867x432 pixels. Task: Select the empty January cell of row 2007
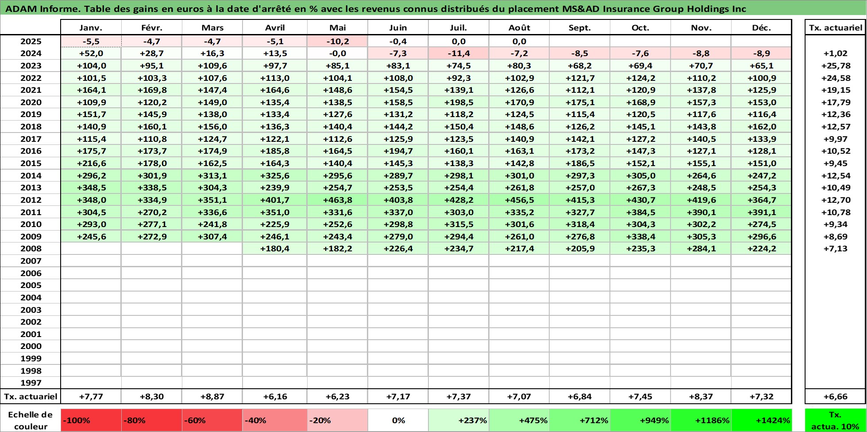click(x=91, y=261)
